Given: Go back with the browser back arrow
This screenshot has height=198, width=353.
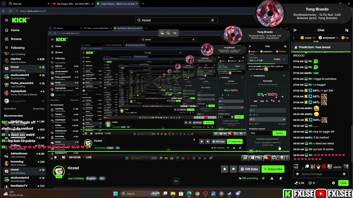Looking at the screenshot, I should tap(4, 11).
